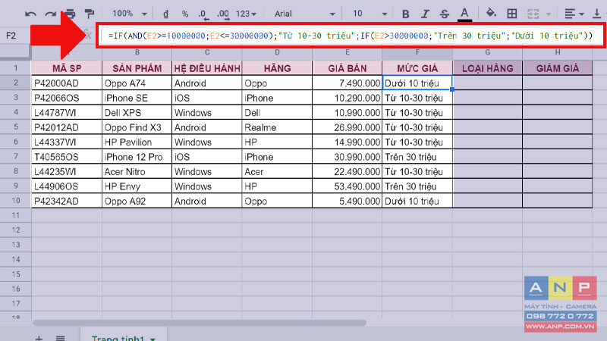Open the text color picker
607x341 pixels.
coord(464,14)
